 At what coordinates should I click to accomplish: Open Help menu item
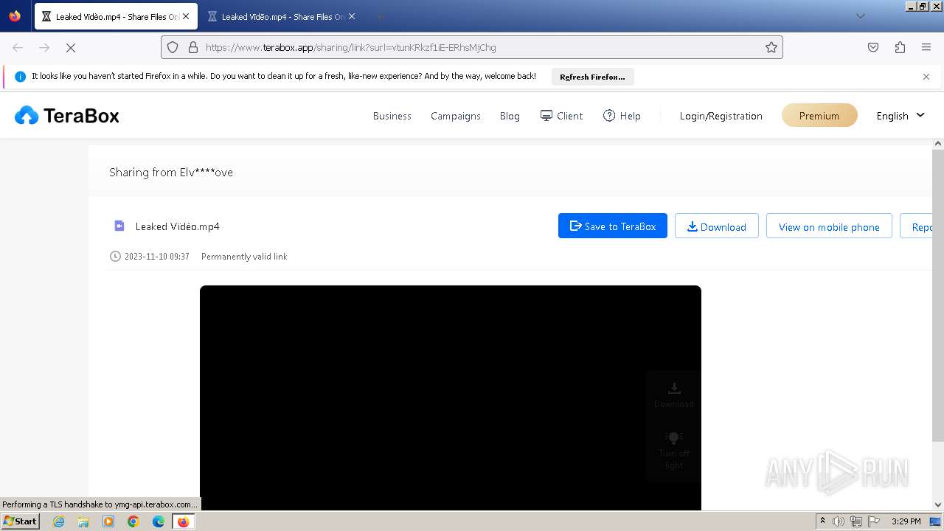click(622, 116)
